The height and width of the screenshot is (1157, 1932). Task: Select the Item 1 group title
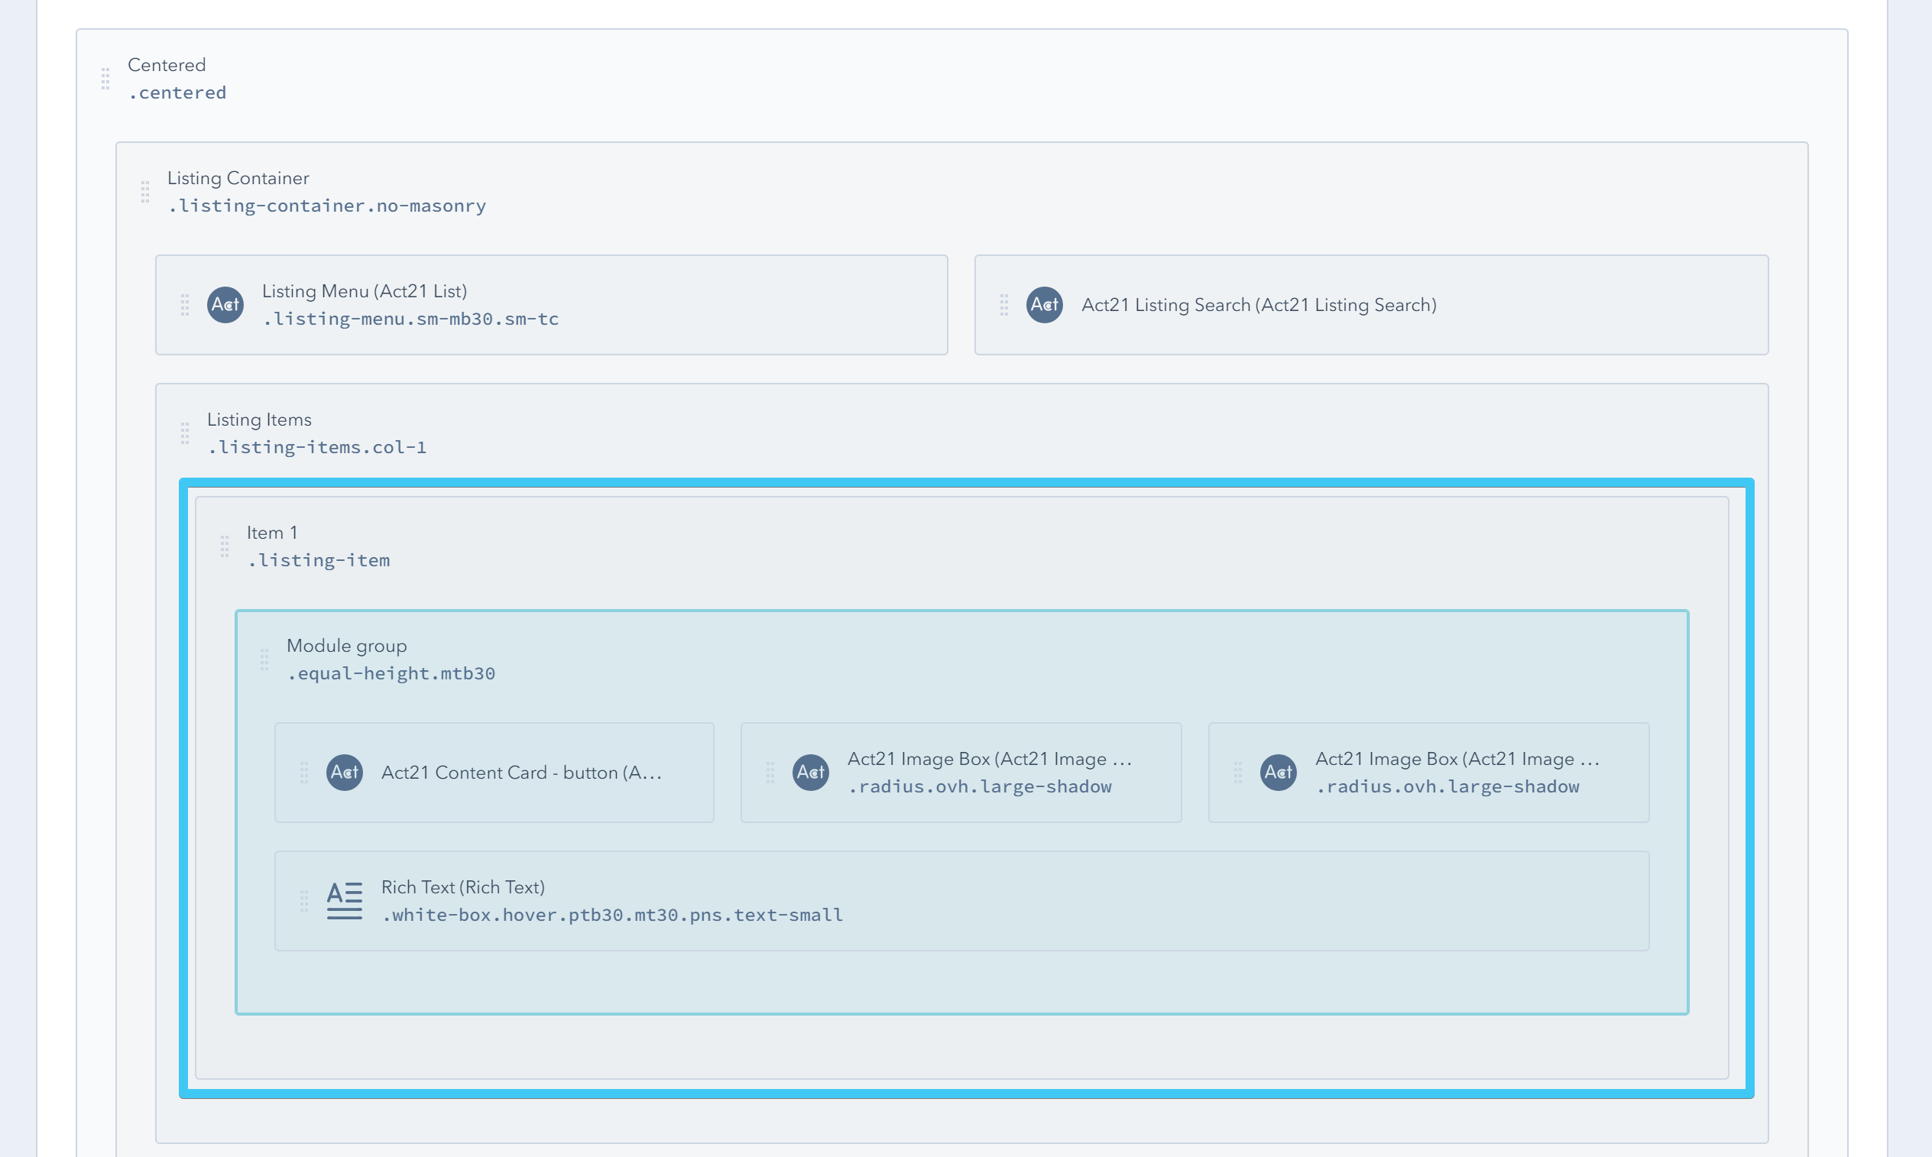[x=272, y=533]
